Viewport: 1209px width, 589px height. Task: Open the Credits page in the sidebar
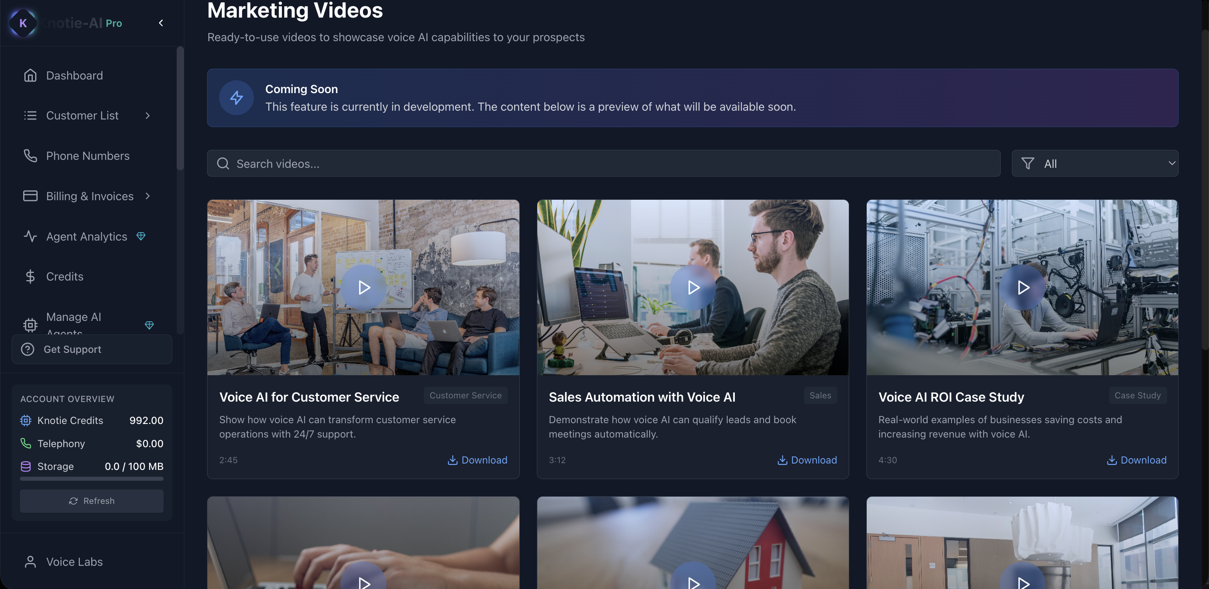(64, 277)
